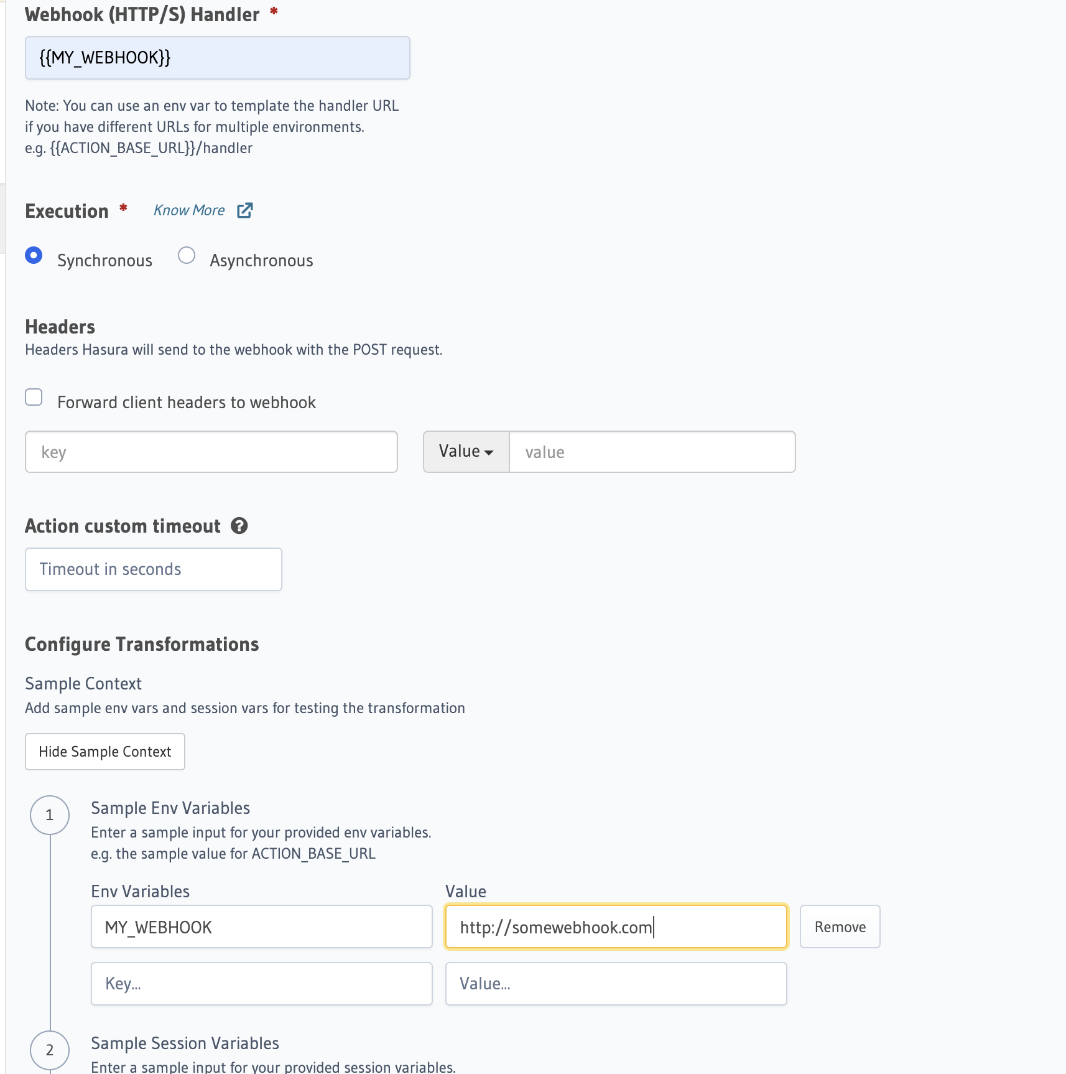Click the empty Value... env variable field
This screenshot has height=1074, width=1066.
click(x=616, y=983)
